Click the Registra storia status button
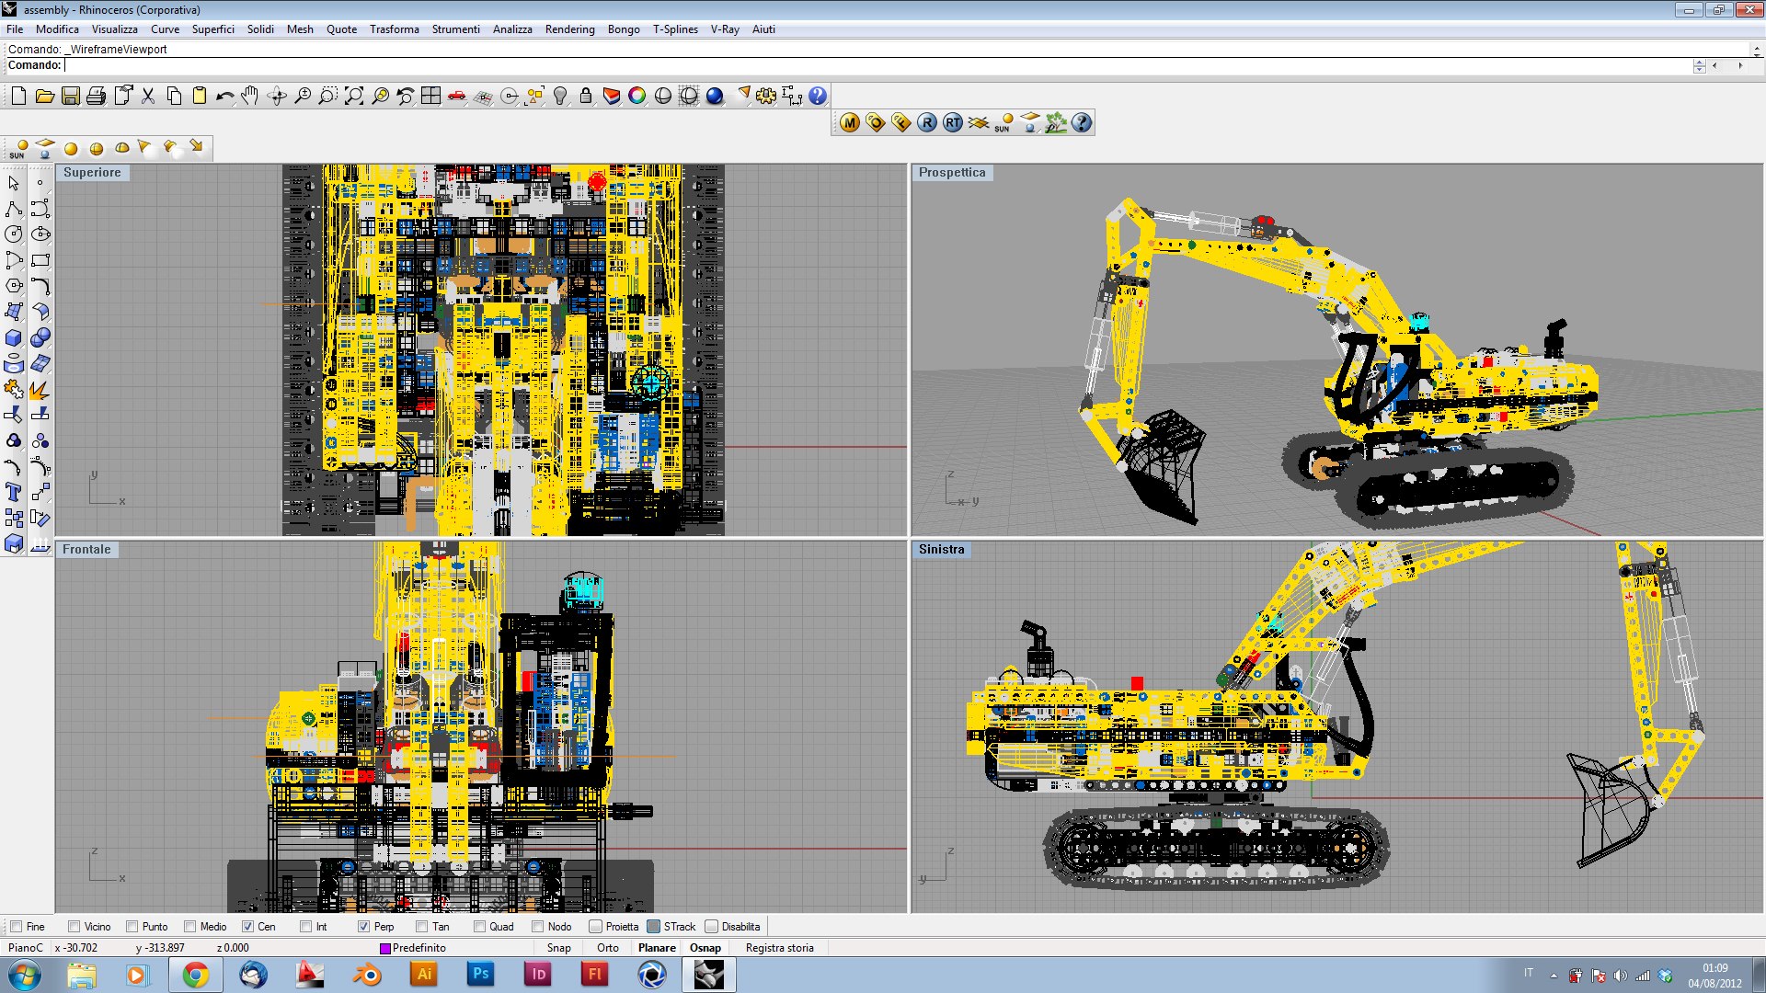 point(779,948)
